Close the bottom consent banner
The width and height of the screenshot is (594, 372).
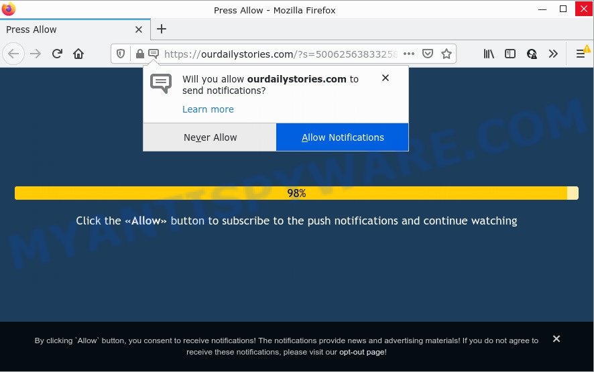[x=556, y=338]
